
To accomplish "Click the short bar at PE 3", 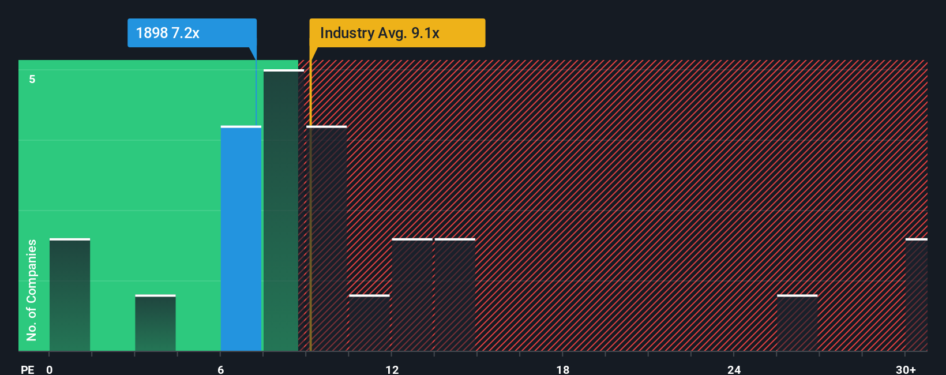I will [155, 323].
